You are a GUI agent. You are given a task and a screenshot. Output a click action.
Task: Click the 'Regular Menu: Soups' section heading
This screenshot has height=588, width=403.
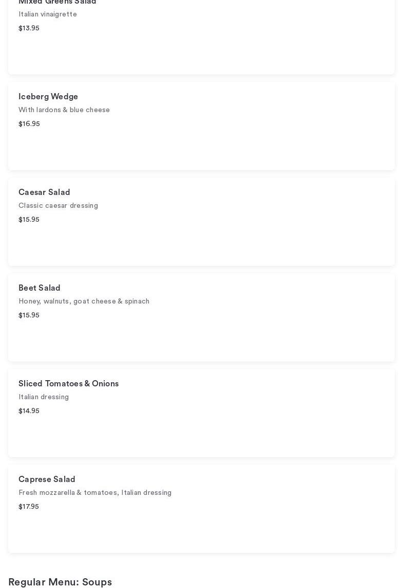click(60, 582)
